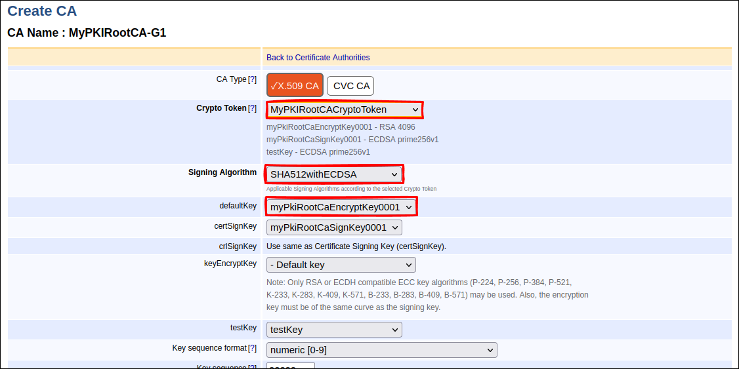Click into the Key sequence input field
739x369 pixels.
[x=290, y=366]
